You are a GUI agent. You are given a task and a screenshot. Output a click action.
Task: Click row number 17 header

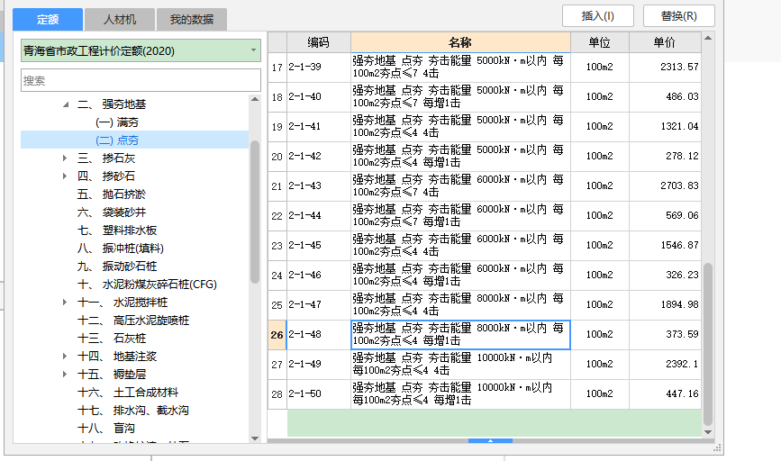coord(277,67)
